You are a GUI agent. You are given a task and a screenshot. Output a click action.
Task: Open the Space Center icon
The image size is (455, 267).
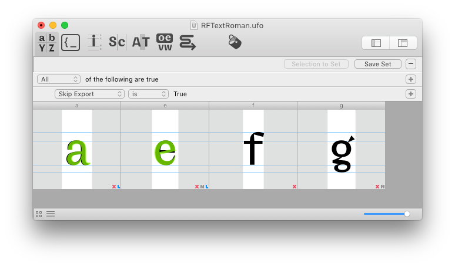(117, 42)
